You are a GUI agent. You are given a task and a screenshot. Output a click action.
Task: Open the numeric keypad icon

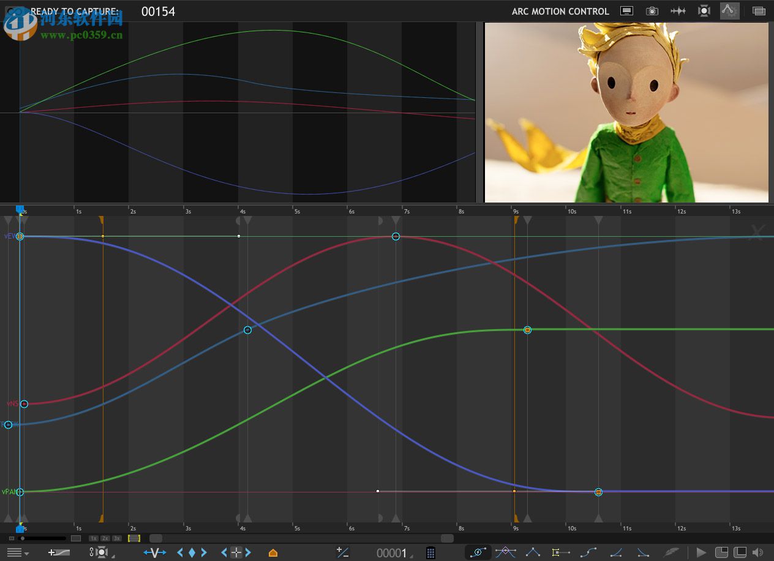[430, 553]
